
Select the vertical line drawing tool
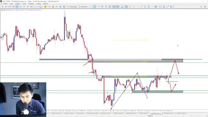tap(134, 6)
